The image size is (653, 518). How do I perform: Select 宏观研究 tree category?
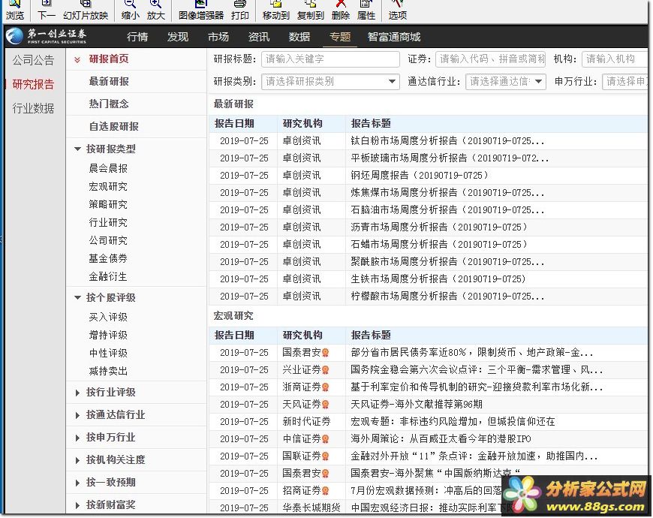[x=108, y=186]
